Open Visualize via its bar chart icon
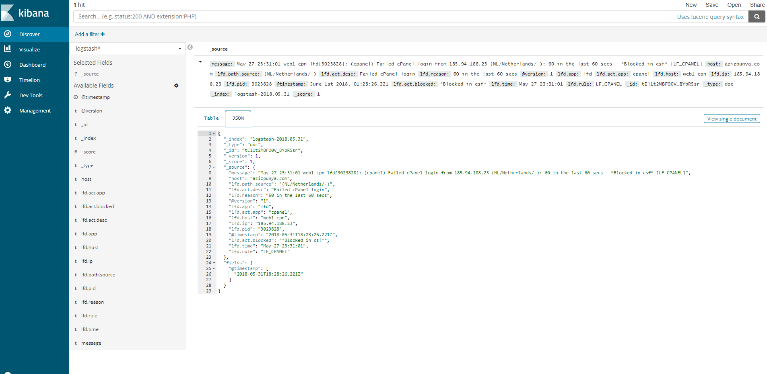Screen dimensions: 767x374 tap(8, 49)
